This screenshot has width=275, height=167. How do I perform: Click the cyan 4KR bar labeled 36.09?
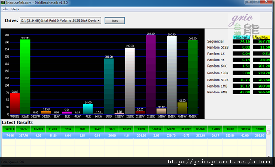(x=88, y=109)
